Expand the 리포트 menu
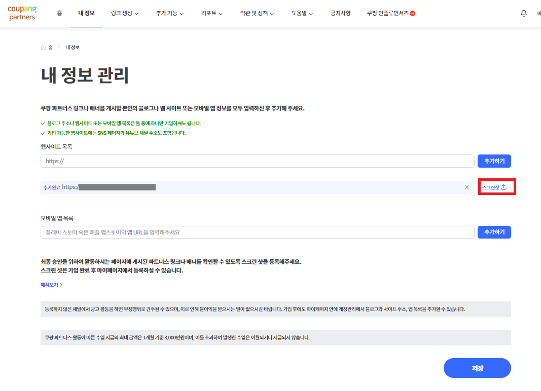This screenshot has height=391, width=541. [212, 13]
